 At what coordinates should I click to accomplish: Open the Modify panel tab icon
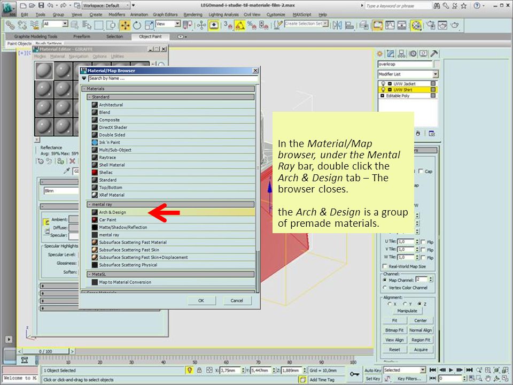390,53
